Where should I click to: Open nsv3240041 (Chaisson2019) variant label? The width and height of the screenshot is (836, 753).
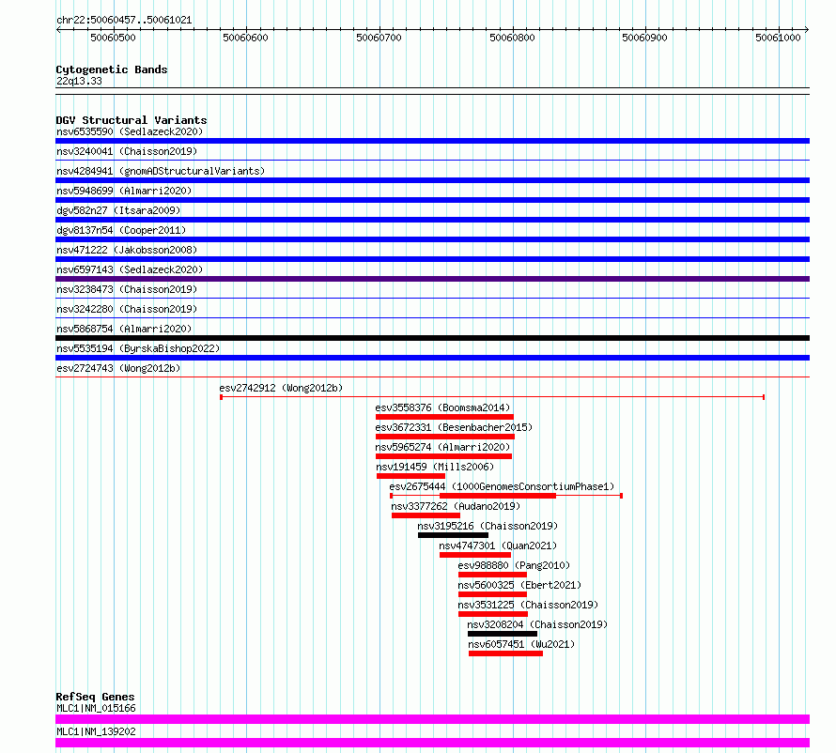(127, 151)
